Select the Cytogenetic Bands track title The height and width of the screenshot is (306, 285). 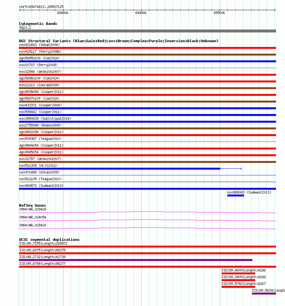[x=38, y=24]
